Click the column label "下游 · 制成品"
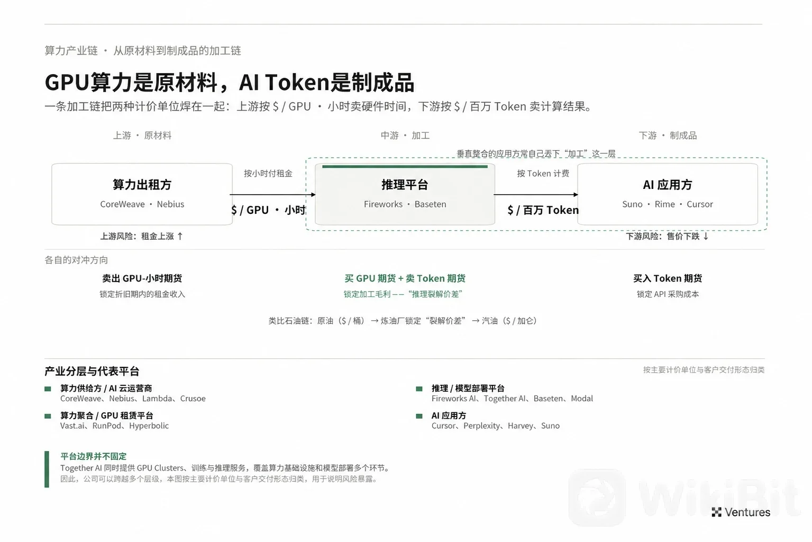The image size is (812, 542). (x=668, y=135)
